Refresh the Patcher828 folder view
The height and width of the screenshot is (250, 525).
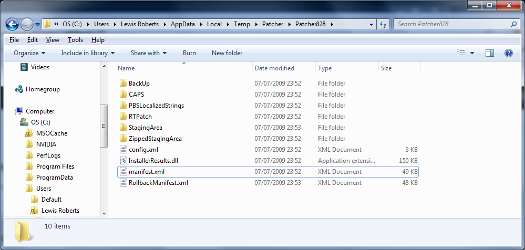pyautogui.click(x=383, y=24)
